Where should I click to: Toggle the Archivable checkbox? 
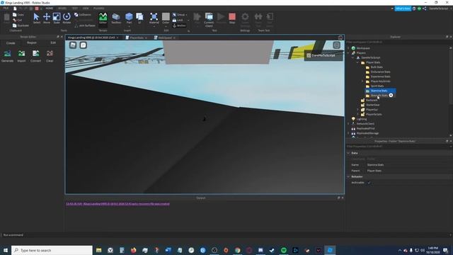tap(369, 183)
